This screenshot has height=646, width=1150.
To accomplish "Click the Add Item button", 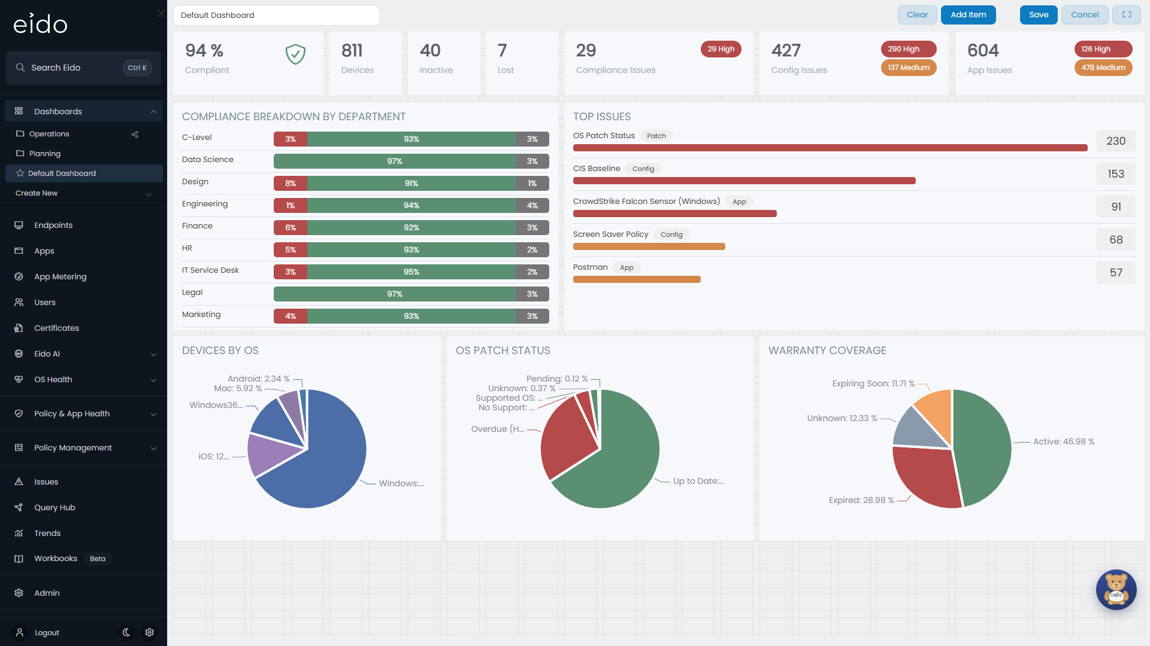I will pyautogui.click(x=968, y=15).
